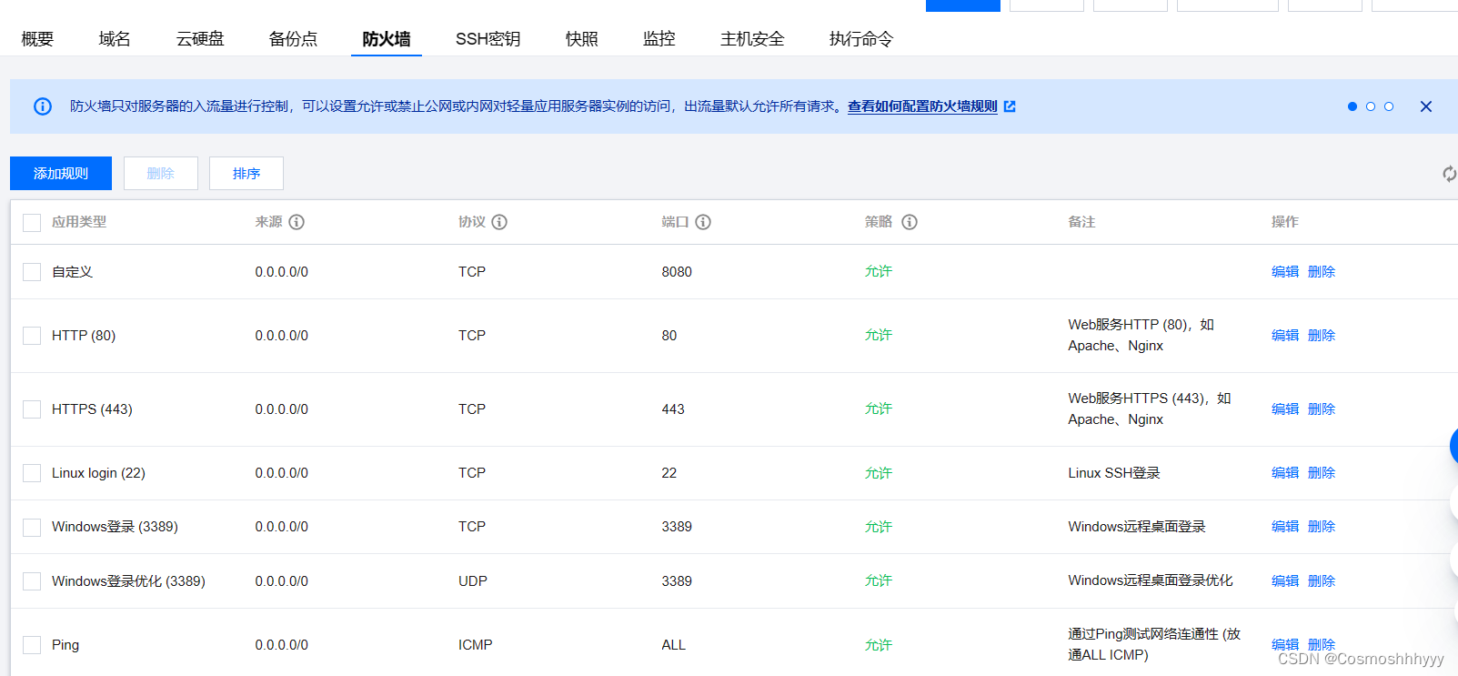Edit the Linux login (22) rule
The width and height of the screenshot is (1458, 676).
pos(1285,473)
